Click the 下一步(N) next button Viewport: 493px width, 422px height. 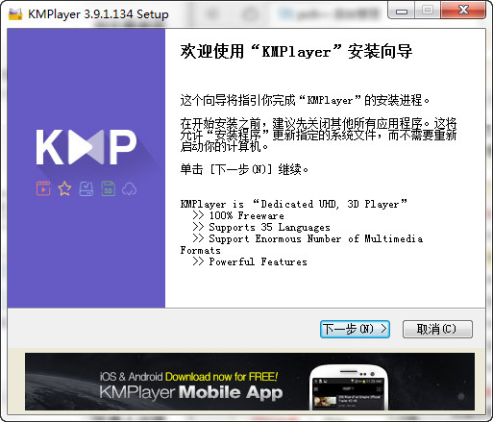point(355,329)
